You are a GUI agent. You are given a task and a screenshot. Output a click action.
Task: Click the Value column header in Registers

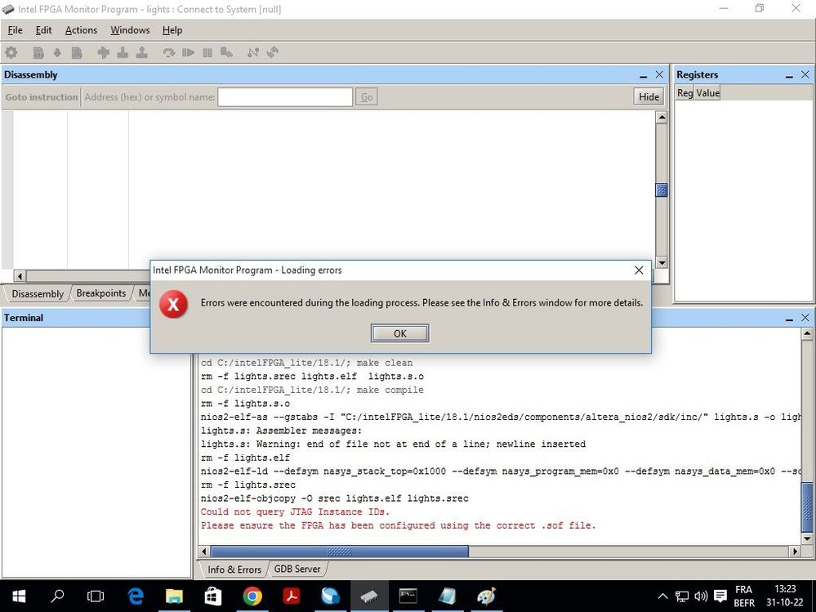tap(707, 92)
